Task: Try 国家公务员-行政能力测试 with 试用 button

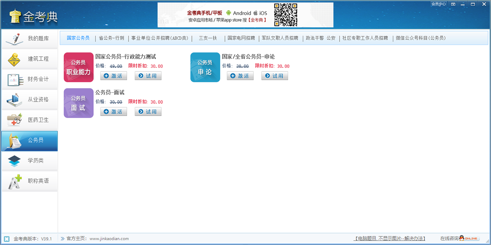Action: [148, 76]
